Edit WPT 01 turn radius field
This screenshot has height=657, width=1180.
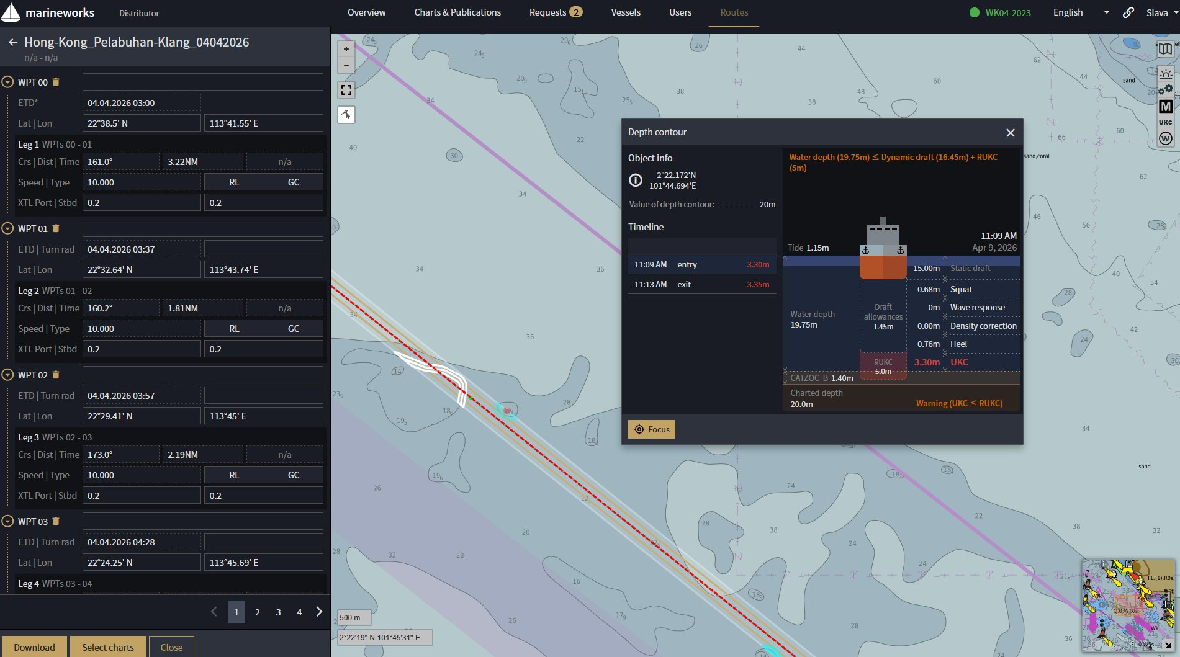(x=264, y=249)
